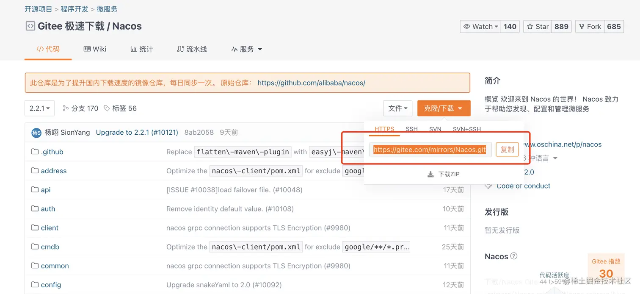Click the 克隆/下载 clone download button
Screen dimensions: 640x294
point(444,108)
